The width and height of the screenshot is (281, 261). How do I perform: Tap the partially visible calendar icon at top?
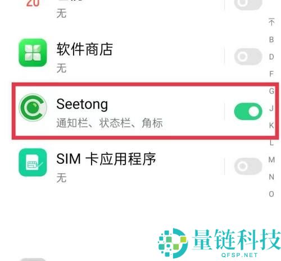(x=33, y=3)
